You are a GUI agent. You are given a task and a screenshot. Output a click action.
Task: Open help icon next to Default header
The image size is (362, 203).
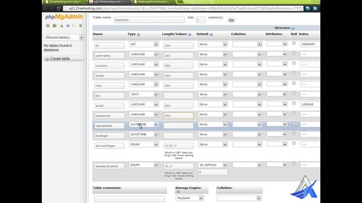coord(211,34)
